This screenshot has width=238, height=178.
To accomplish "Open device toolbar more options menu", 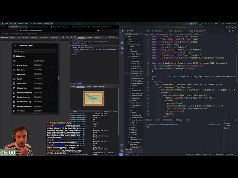I will click(x=67, y=37).
